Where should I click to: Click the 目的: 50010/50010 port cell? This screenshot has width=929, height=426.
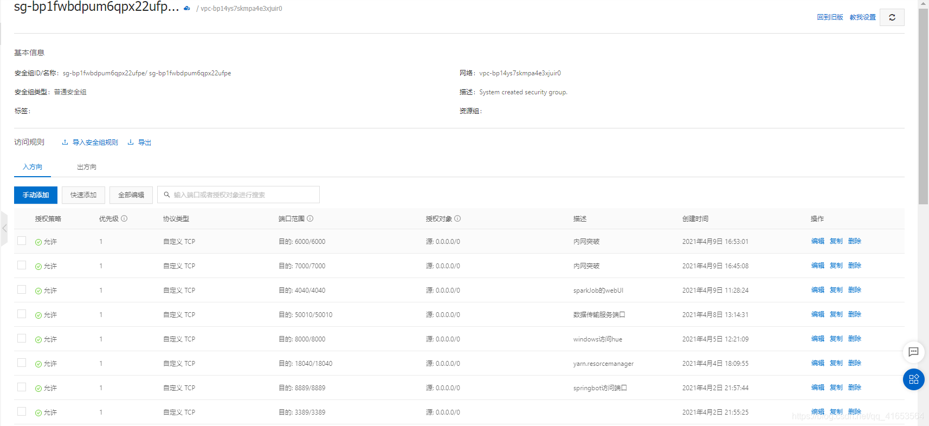pos(306,315)
